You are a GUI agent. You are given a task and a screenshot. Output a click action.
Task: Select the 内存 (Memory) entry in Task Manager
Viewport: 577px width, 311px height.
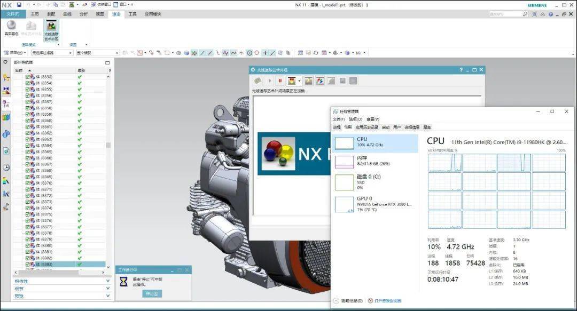click(x=375, y=162)
